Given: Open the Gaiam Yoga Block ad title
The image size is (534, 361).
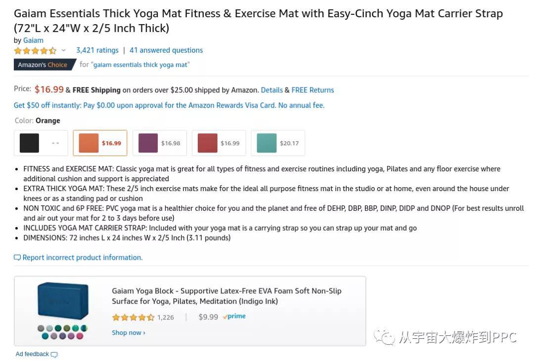Looking at the screenshot, I should pyautogui.click(x=226, y=296).
